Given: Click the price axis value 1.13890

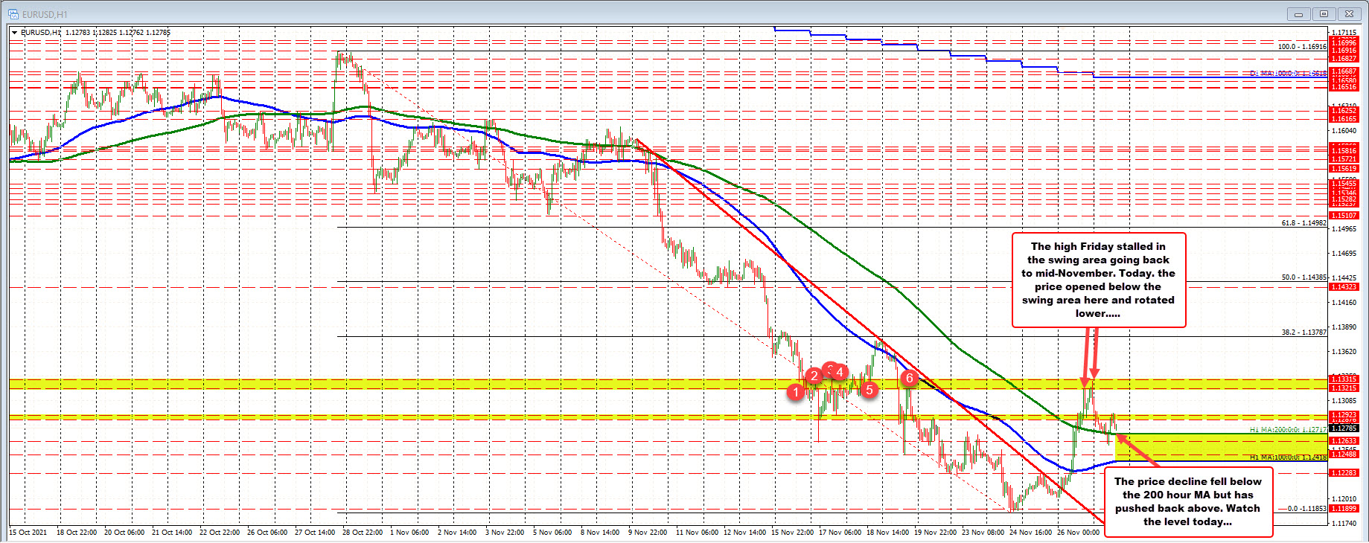Looking at the screenshot, I should coord(1344,327).
